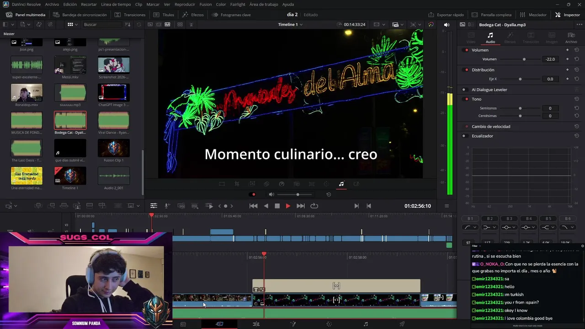Go to the previous clip edit
The height and width of the screenshot is (329, 585).
coord(369,206)
